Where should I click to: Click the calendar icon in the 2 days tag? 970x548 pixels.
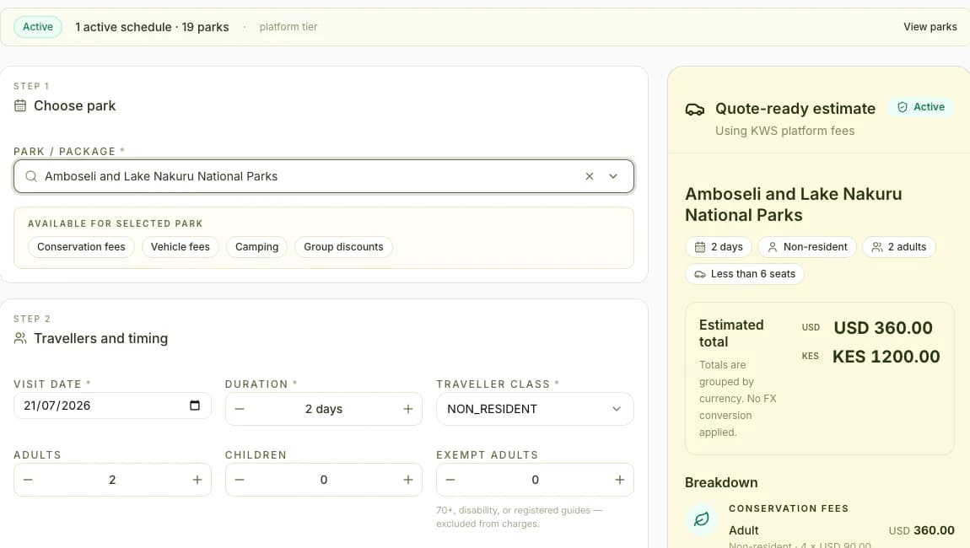pos(699,247)
